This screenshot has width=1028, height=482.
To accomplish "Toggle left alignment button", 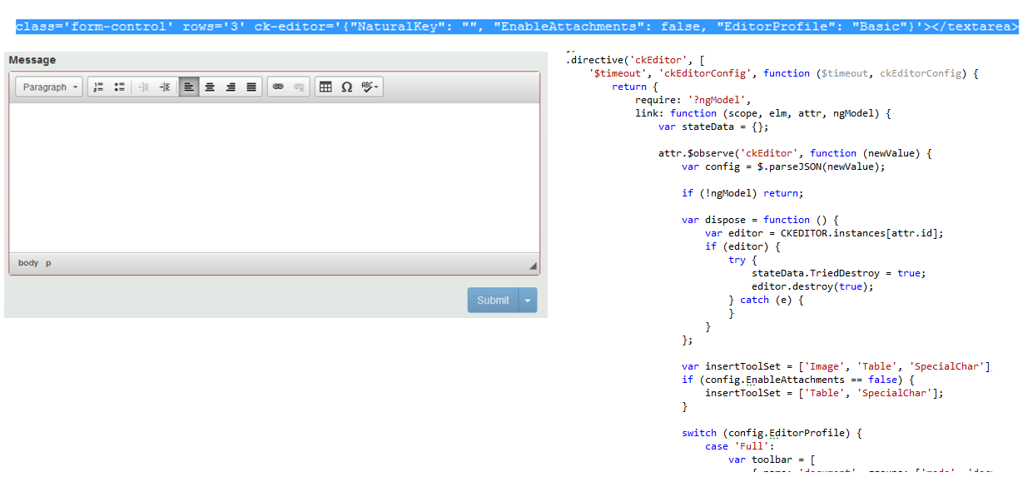I will (189, 87).
